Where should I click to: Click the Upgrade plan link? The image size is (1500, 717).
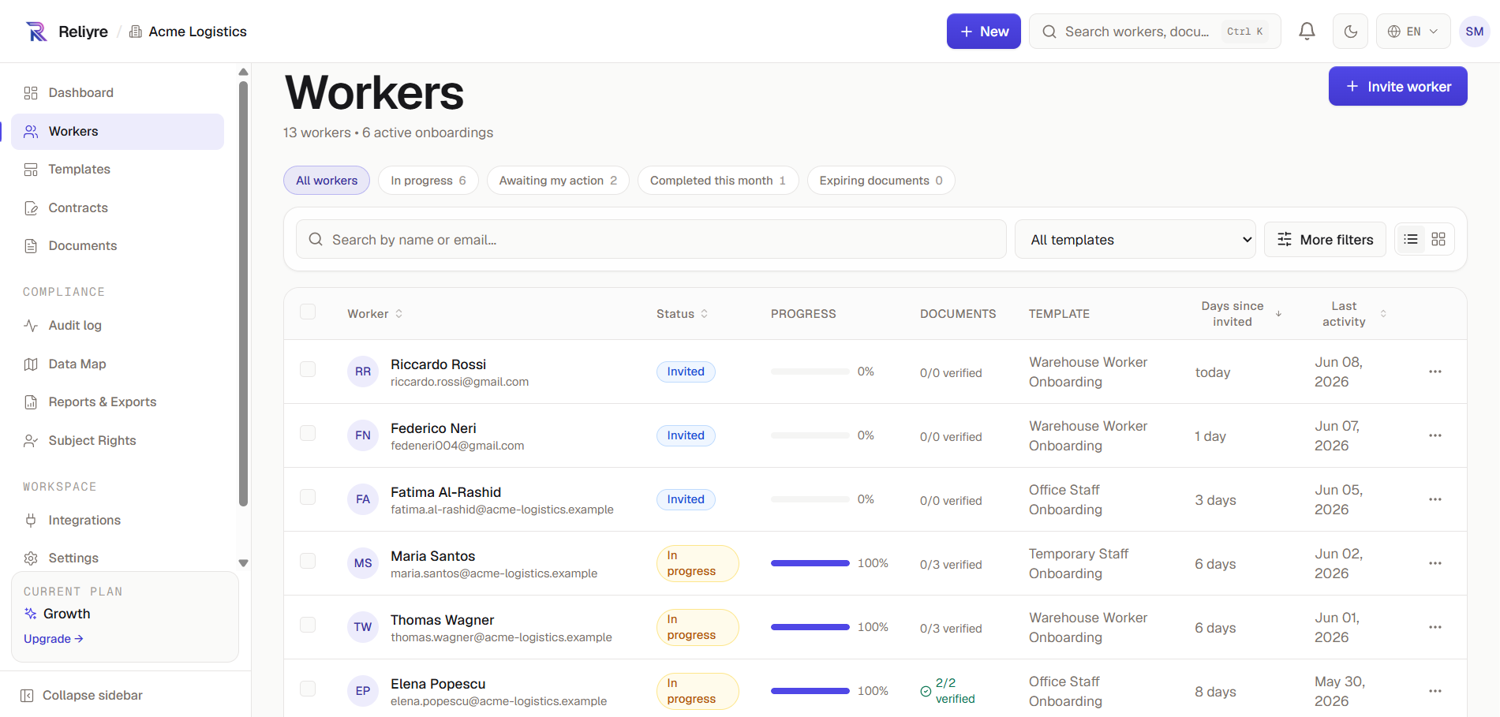(54, 639)
